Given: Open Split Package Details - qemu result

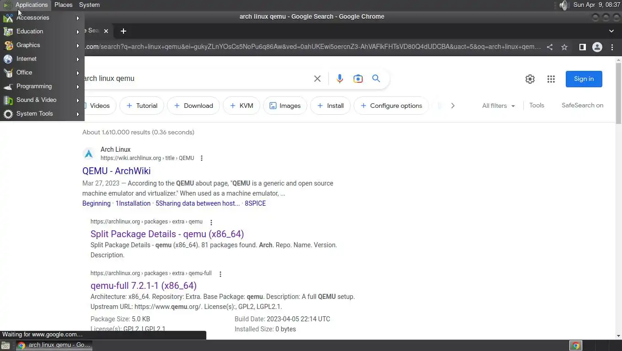Looking at the screenshot, I should tap(167, 234).
